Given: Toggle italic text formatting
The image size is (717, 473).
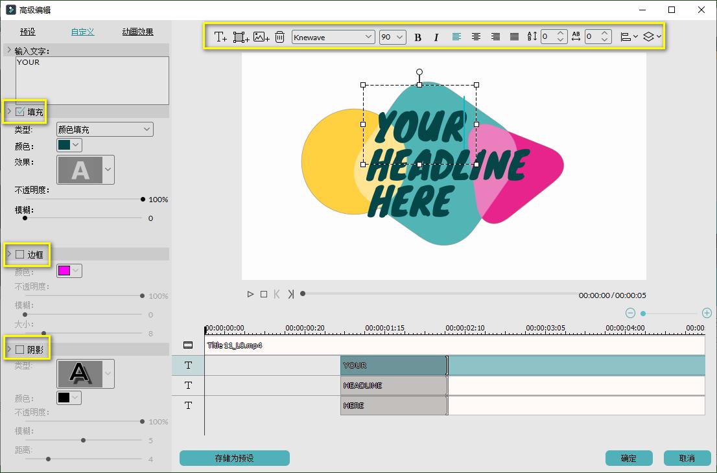Looking at the screenshot, I should click(x=436, y=37).
